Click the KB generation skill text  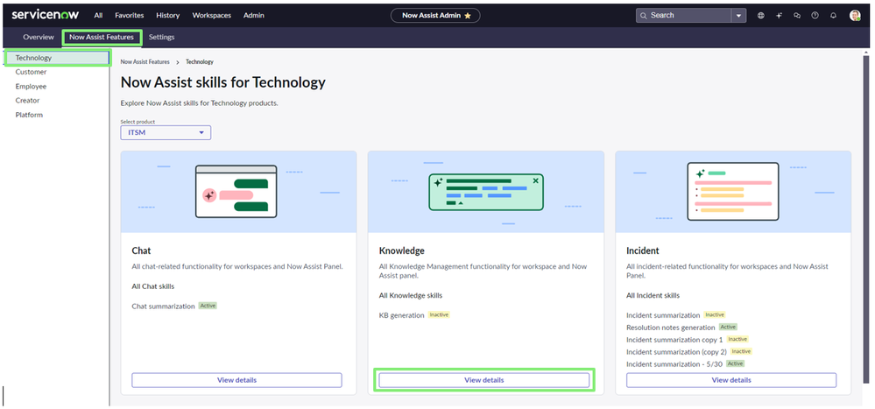point(402,315)
